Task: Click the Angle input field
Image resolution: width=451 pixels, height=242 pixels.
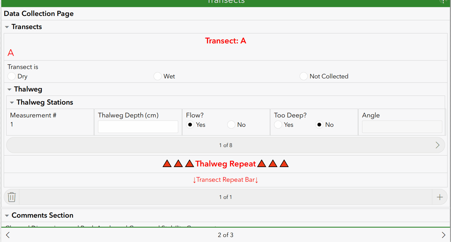Action: point(402,126)
